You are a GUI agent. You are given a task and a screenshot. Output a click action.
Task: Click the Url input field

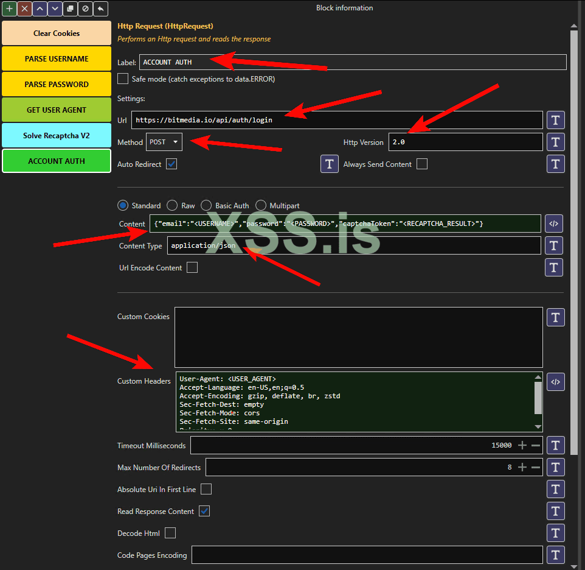[337, 120]
